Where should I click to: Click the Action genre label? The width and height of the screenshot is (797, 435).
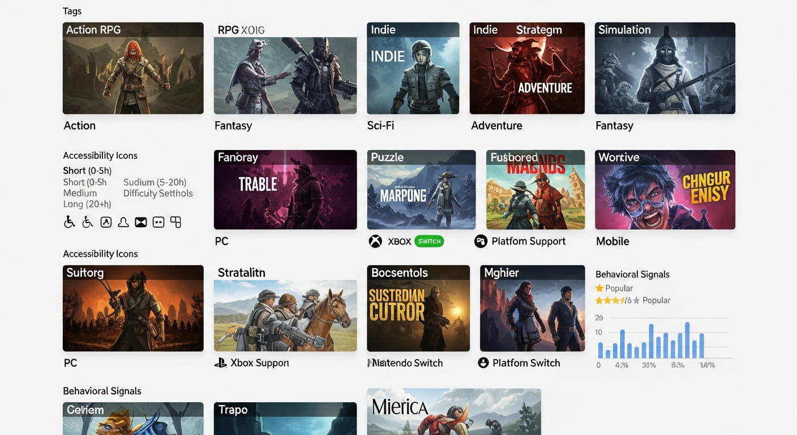click(x=80, y=126)
